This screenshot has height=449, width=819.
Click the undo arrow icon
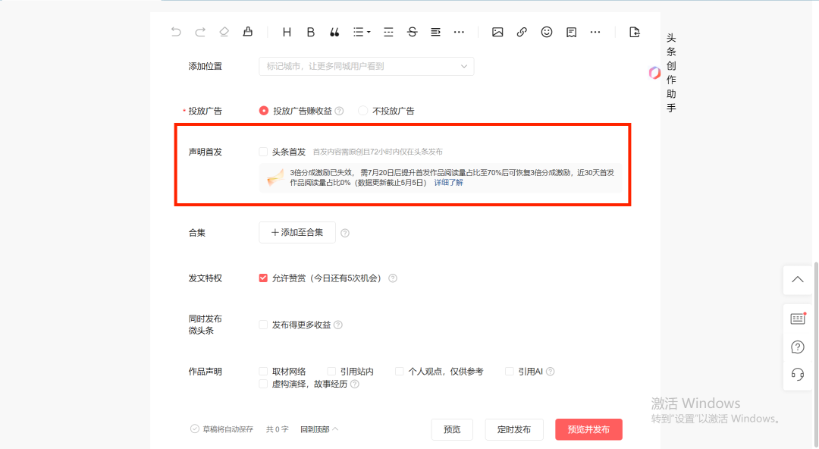176,33
